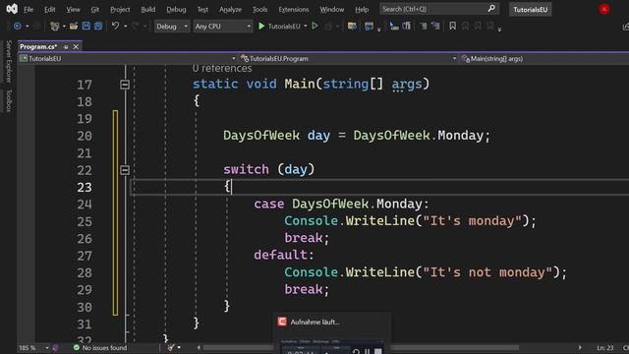Click the search magnifier icon

[491, 9]
